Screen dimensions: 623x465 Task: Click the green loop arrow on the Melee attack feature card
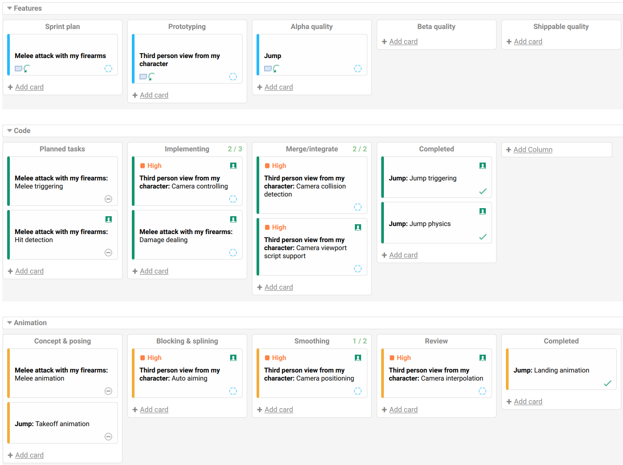[27, 69]
